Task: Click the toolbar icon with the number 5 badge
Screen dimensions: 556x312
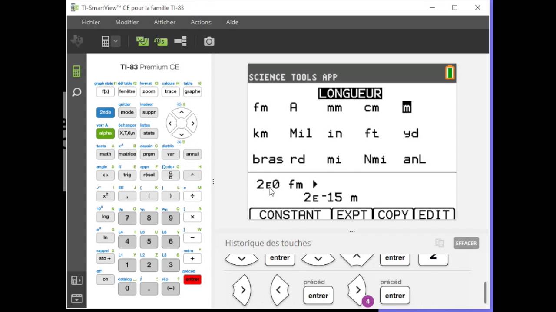Action: (x=161, y=41)
